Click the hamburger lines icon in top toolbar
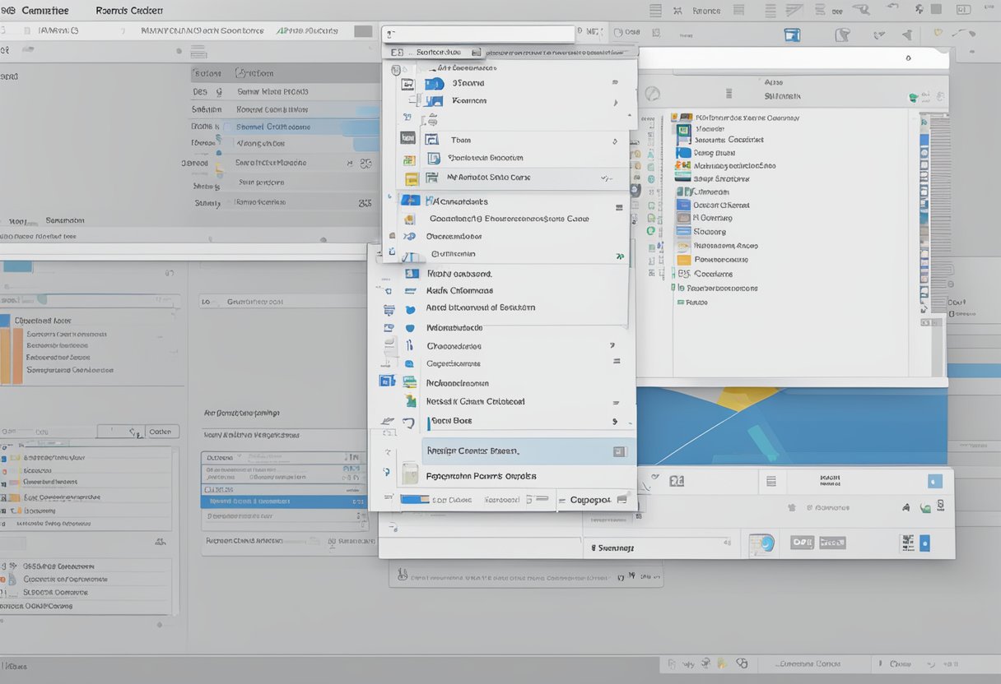The image size is (1001, 684). 655,11
